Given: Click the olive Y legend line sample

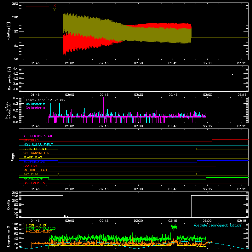Looking at the screenshot, I should pyautogui.click(x=37, y=11).
